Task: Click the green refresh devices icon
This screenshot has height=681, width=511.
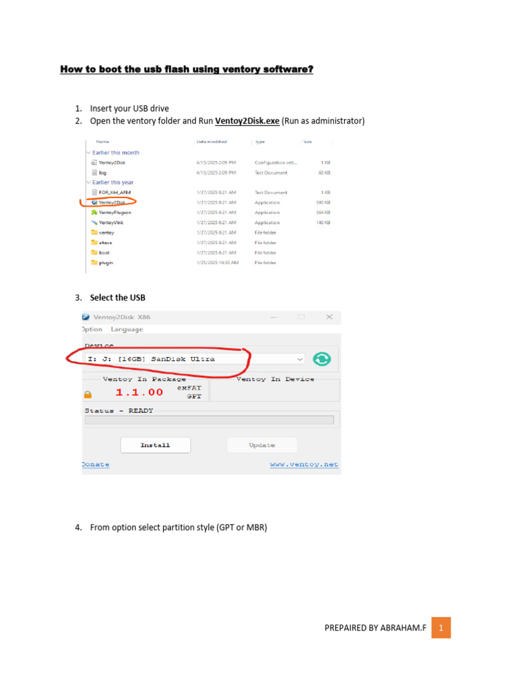Action: (x=322, y=359)
